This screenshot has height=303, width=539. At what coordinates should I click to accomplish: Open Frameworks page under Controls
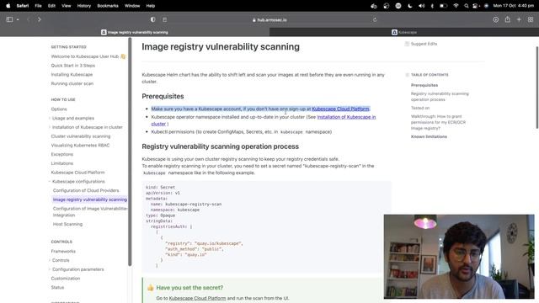pyautogui.click(x=63, y=251)
